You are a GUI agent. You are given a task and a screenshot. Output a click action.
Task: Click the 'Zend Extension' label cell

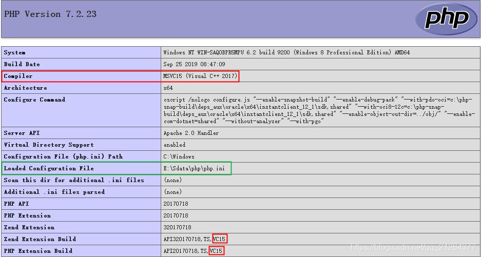(81, 227)
